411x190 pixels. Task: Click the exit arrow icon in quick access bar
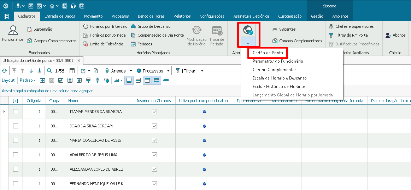click(82, 6)
